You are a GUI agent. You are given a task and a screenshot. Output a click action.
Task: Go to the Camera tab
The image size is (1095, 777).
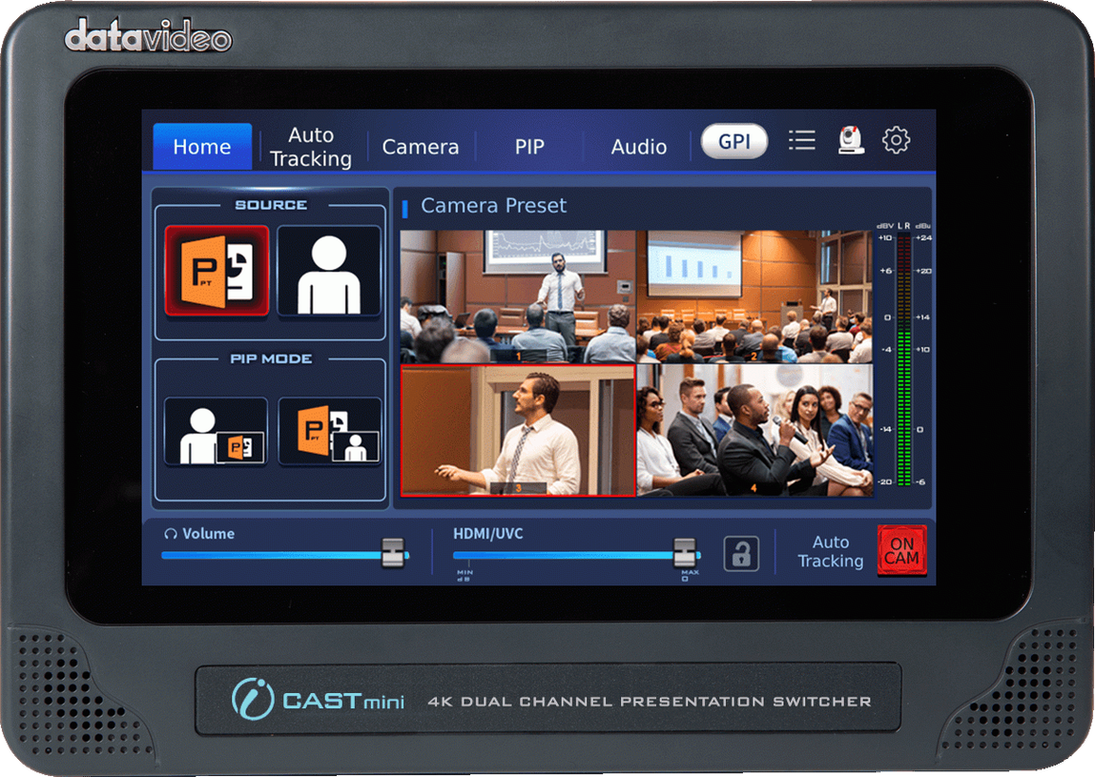click(421, 147)
